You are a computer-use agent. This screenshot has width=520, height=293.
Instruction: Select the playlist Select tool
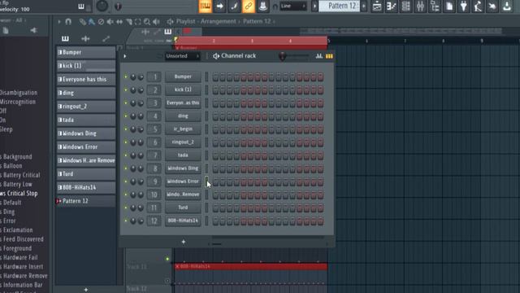[x=137, y=22]
